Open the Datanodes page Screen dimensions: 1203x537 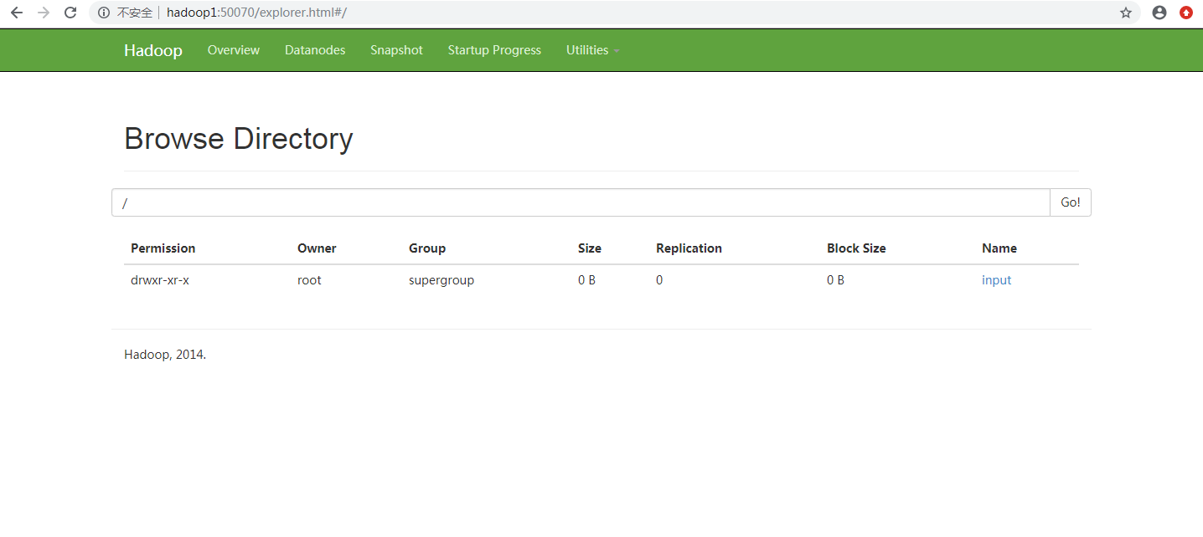tap(315, 50)
